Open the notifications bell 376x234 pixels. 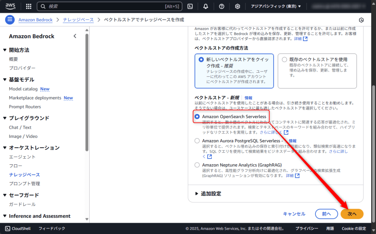tap(206, 7)
